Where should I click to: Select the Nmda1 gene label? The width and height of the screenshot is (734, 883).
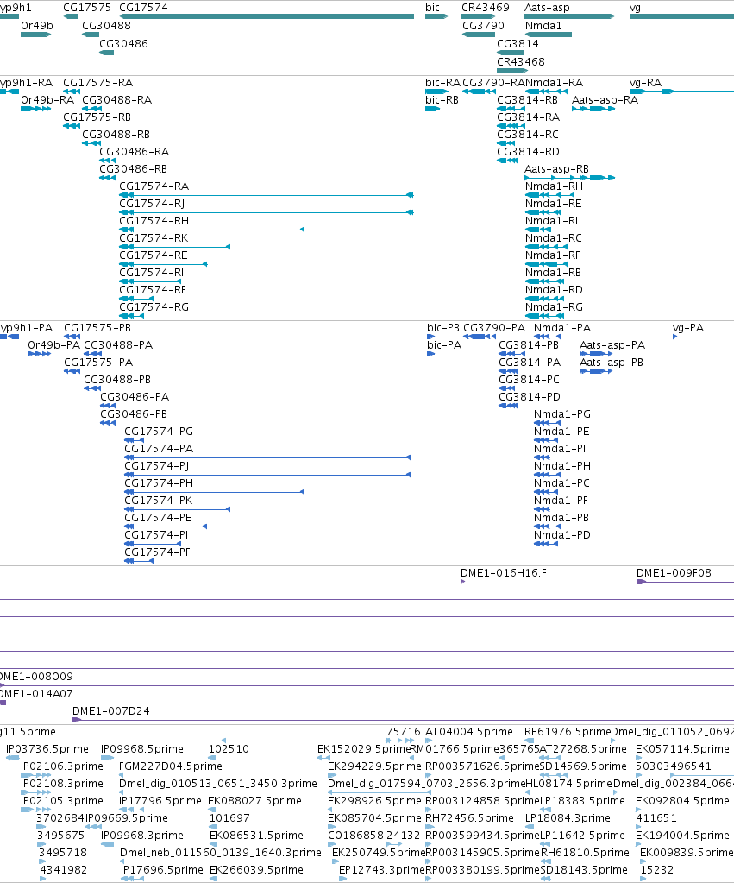543,25
